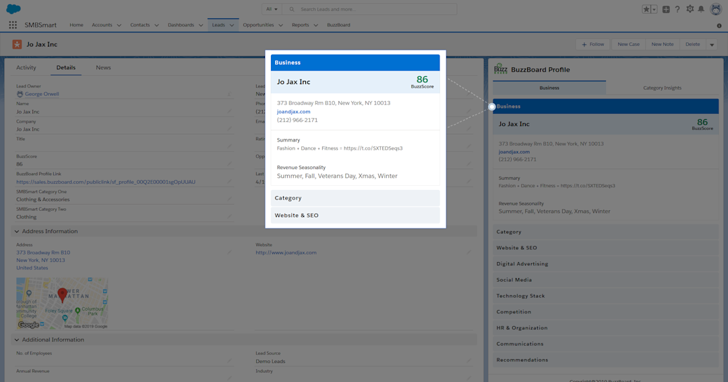This screenshot has width=728, height=382.
Task: Expand Website & SEO in popup card
Action: [355, 216]
